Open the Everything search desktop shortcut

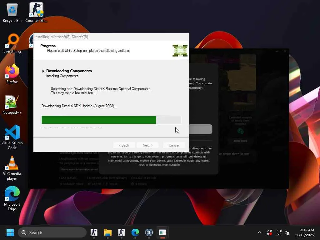tap(12, 43)
